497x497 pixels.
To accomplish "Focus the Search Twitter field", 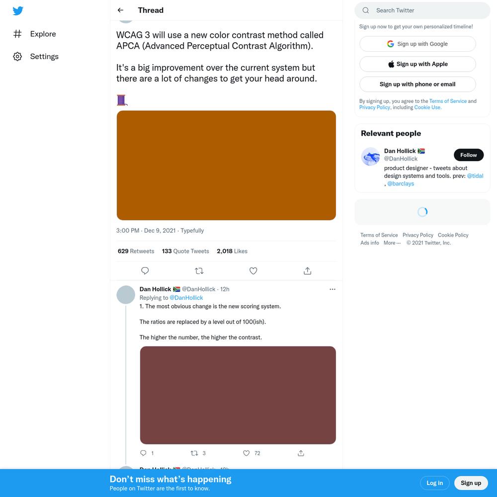I will point(422,10).
